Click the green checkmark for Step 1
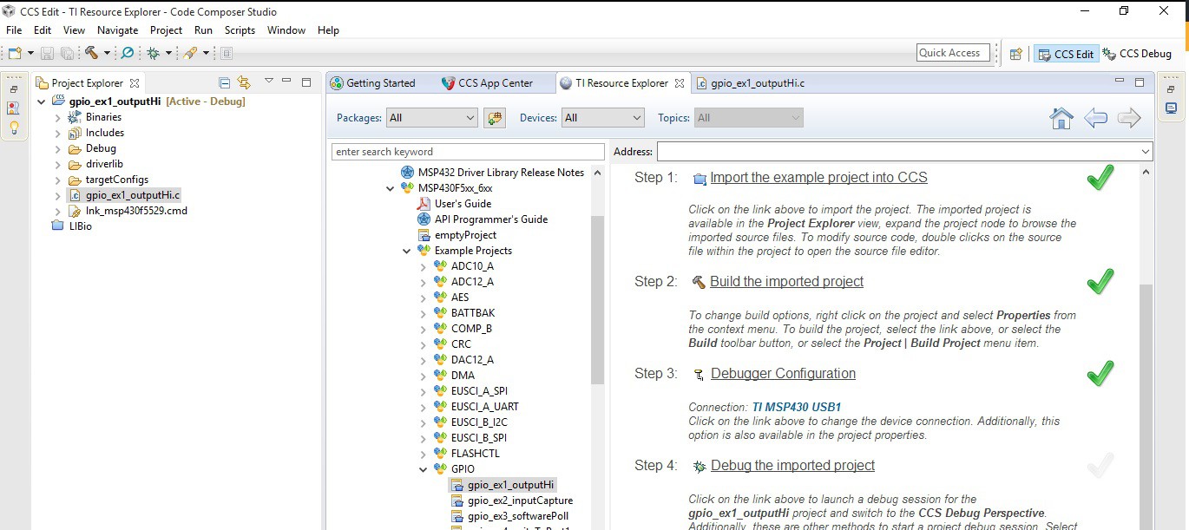 click(x=1100, y=179)
